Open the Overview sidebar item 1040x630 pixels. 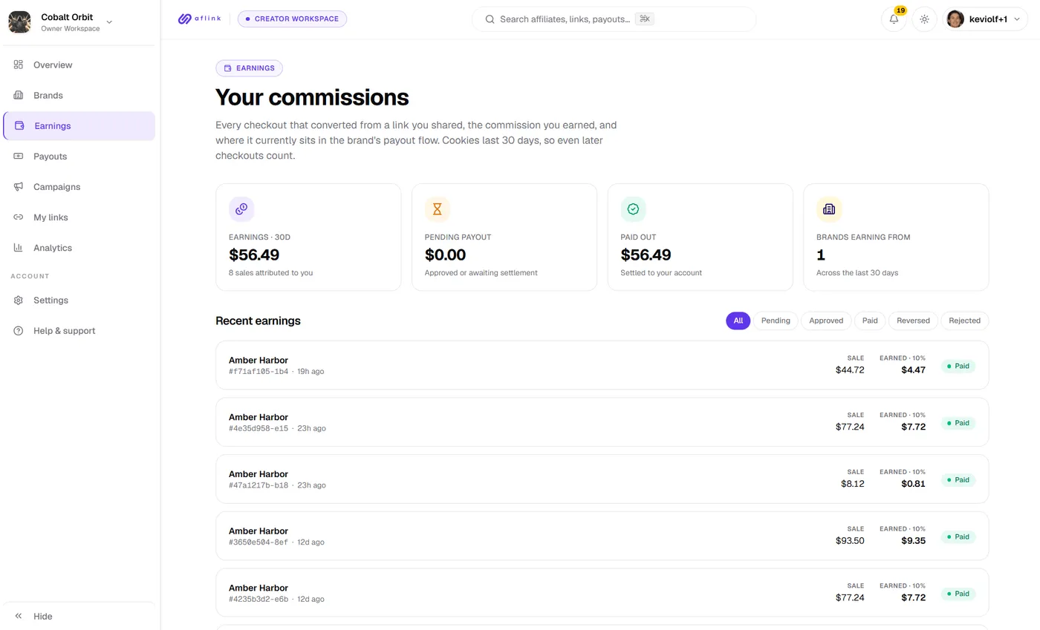tap(79, 65)
